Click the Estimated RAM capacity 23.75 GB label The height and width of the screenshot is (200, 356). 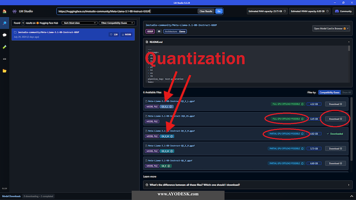point(265,11)
